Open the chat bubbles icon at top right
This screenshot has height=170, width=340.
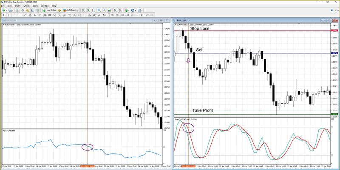pos(336,10)
